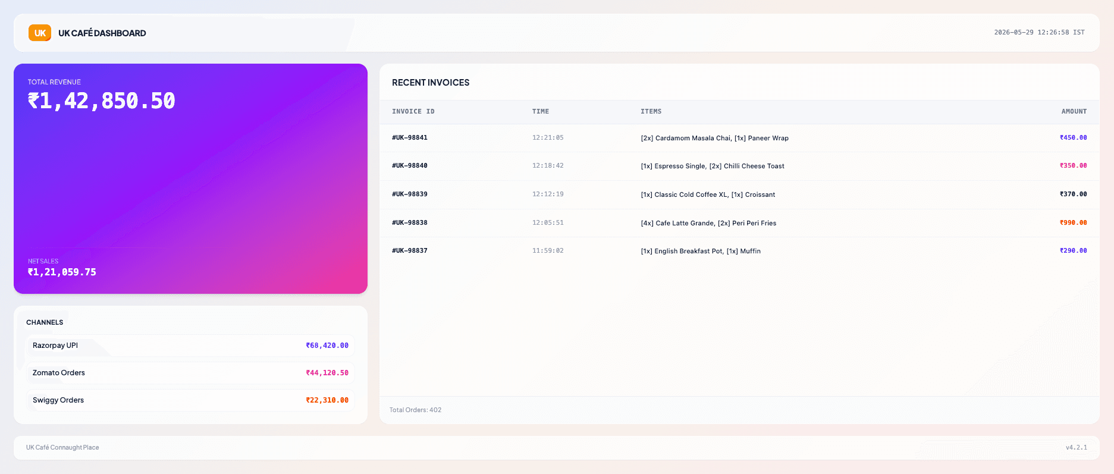Click the UK CAFÉ DASHBOARD title

[102, 33]
